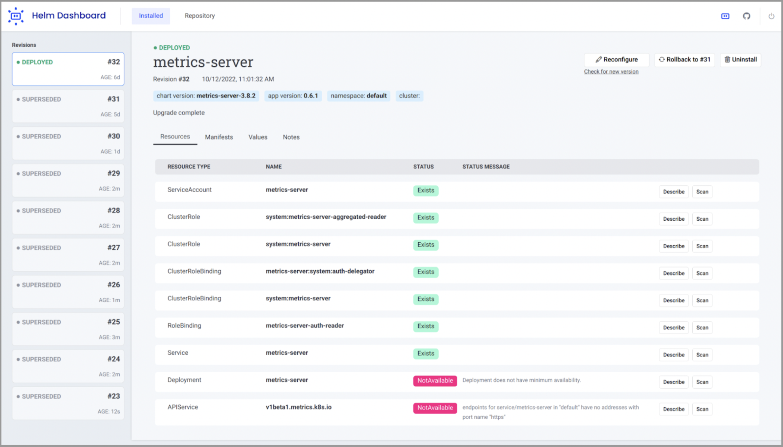Image resolution: width=783 pixels, height=447 pixels.
Task: Click metrics-server-auth-reader resource name
Action: click(x=305, y=325)
